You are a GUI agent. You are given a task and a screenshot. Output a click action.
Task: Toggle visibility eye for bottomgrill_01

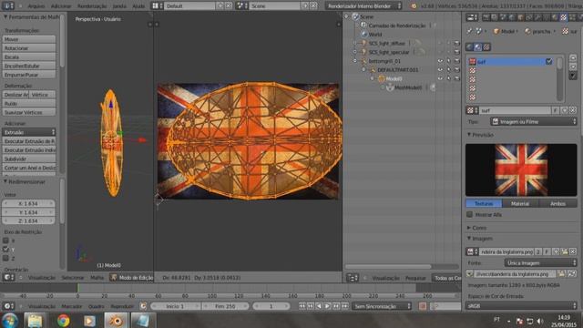tap(440, 61)
